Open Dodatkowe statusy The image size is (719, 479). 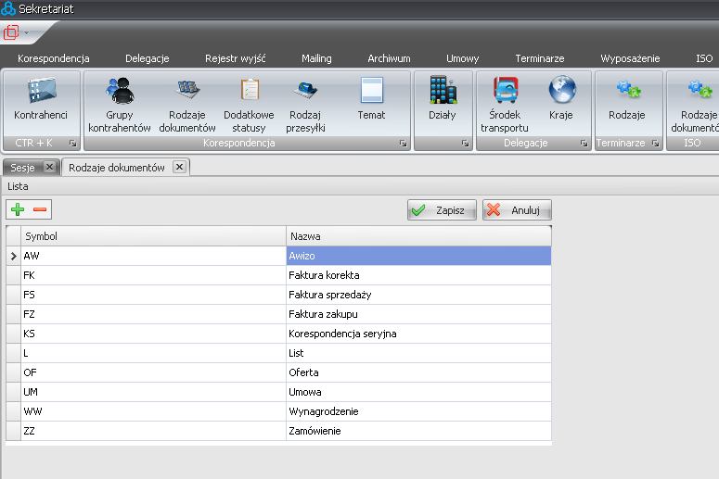pyautogui.click(x=249, y=105)
